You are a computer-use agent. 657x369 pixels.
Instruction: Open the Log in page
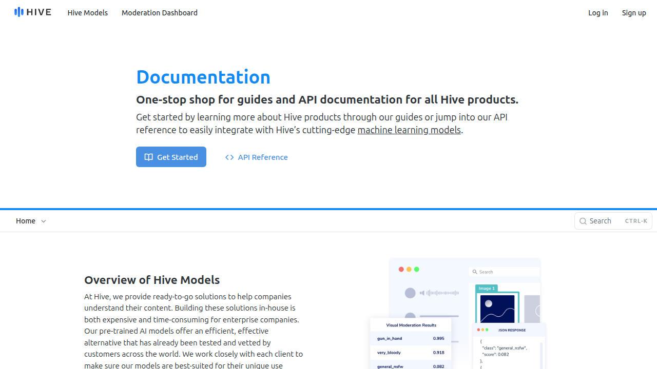[x=598, y=13]
